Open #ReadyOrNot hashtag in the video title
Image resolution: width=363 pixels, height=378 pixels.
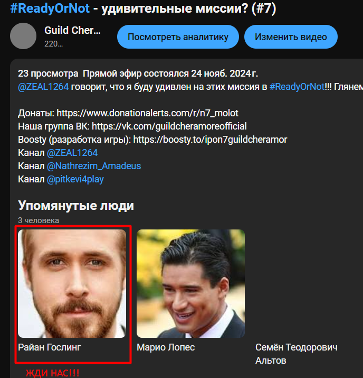click(x=50, y=9)
